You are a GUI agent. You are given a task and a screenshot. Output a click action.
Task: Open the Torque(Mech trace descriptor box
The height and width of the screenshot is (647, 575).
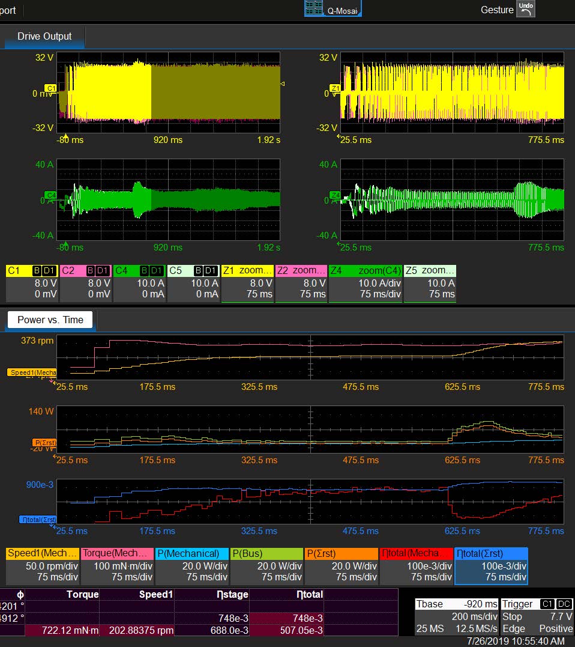tap(116, 565)
